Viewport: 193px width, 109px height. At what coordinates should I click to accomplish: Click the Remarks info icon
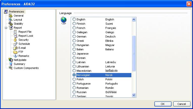(x=15, y=56)
